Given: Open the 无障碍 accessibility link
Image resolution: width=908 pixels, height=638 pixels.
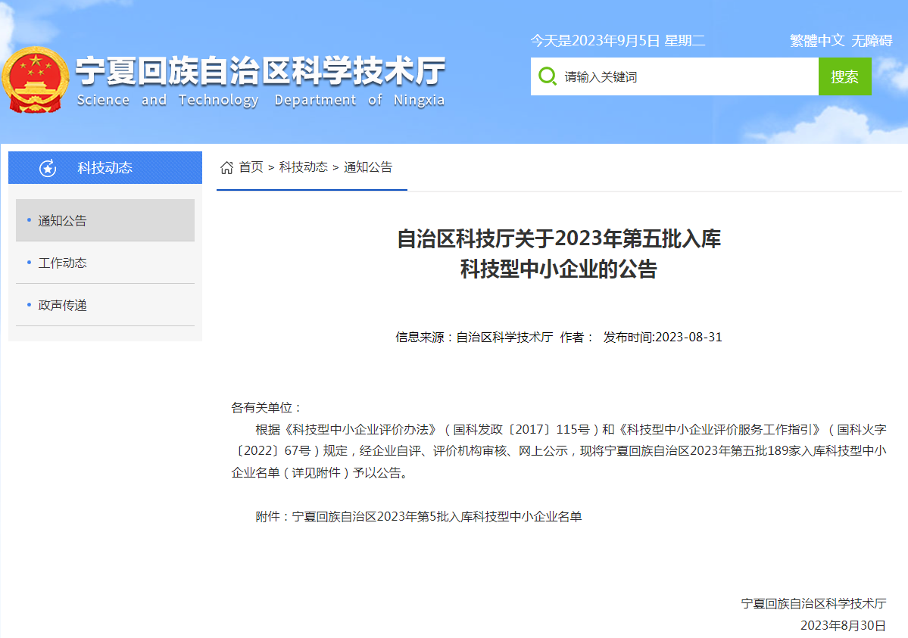Looking at the screenshot, I should (872, 41).
